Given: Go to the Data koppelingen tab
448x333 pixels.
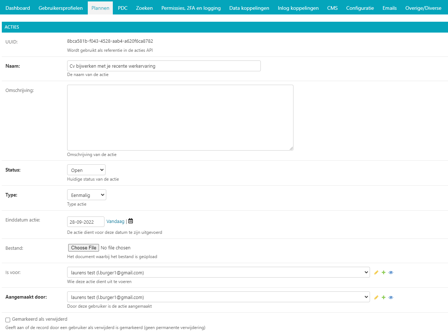Looking at the screenshot, I should tap(249, 8).
